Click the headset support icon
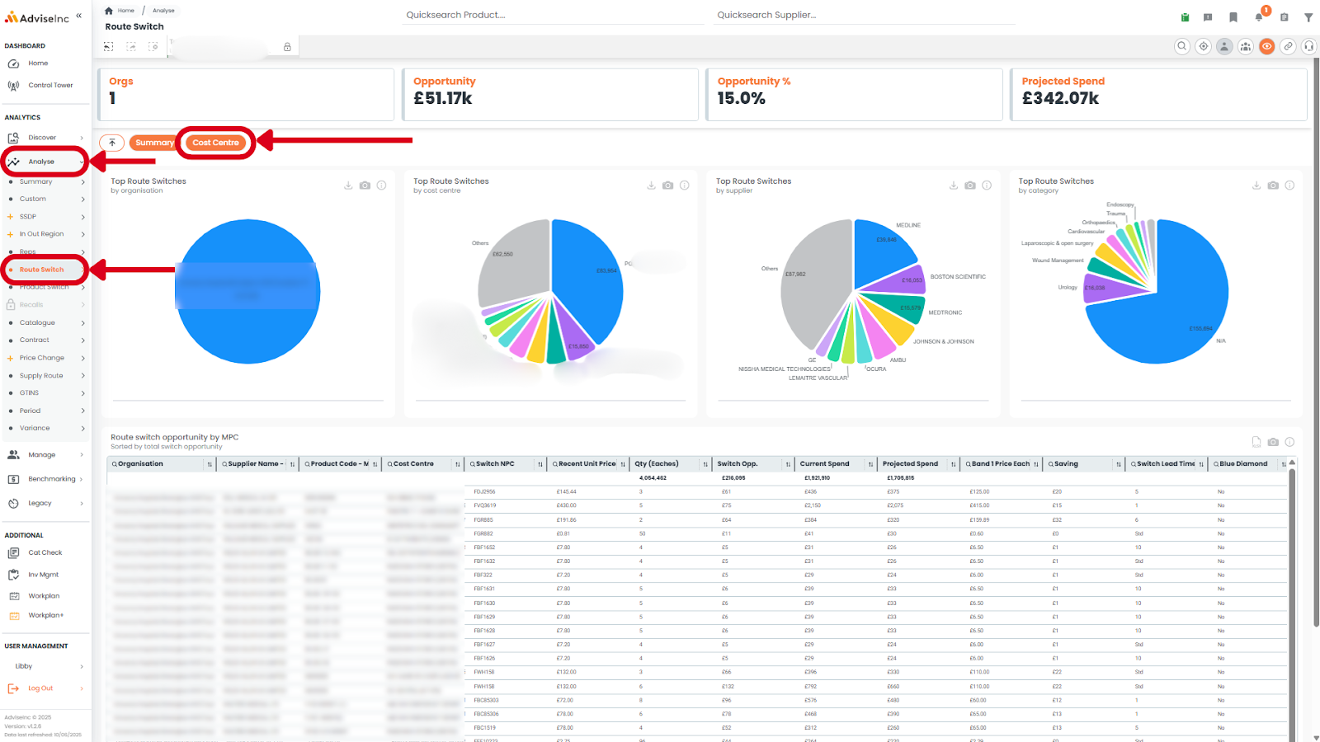Viewport: 1320px width, 742px height. [x=1309, y=46]
